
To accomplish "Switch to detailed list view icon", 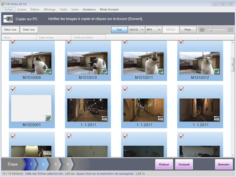I will (x=202, y=30).
